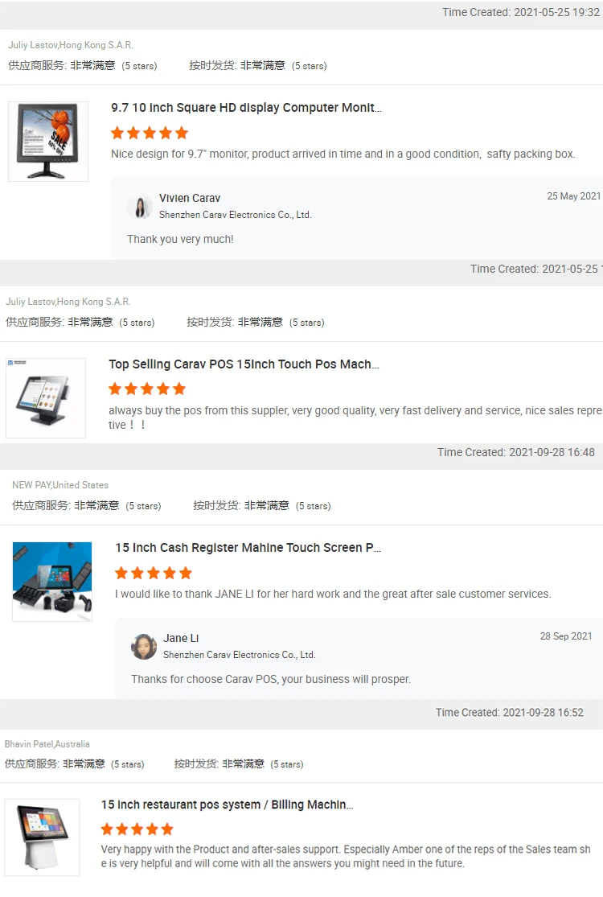Open the Carav POS 15inch touch machine thumbnail
Image resolution: width=603 pixels, height=897 pixels.
(46, 398)
